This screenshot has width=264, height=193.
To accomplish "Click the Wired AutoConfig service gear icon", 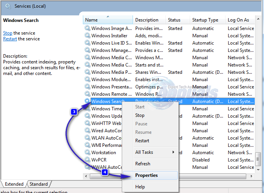I will pos(87,130).
